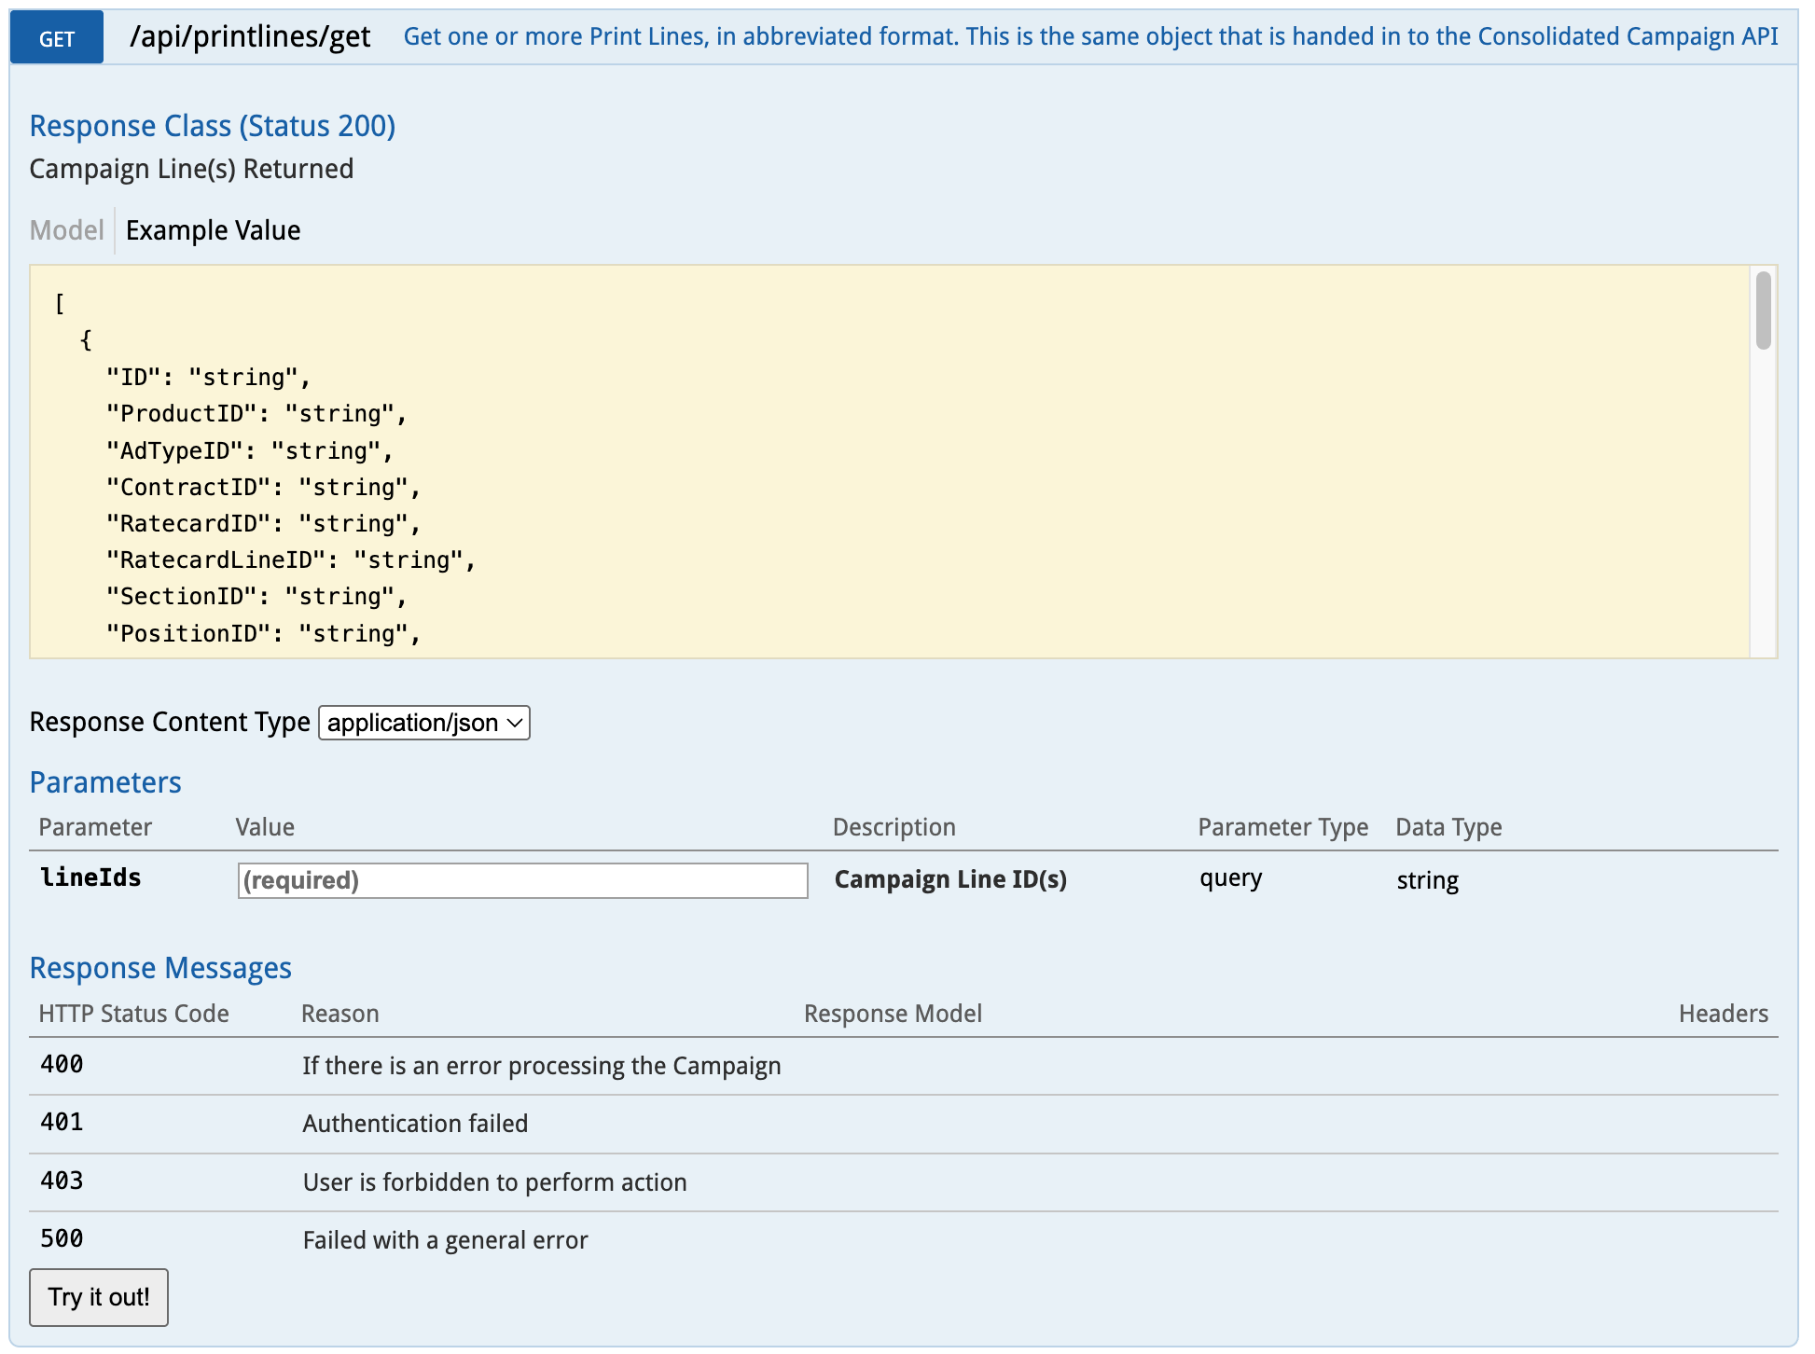Click the lineIds required input field
1815x1354 pixels.
pyautogui.click(x=522, y=880)
